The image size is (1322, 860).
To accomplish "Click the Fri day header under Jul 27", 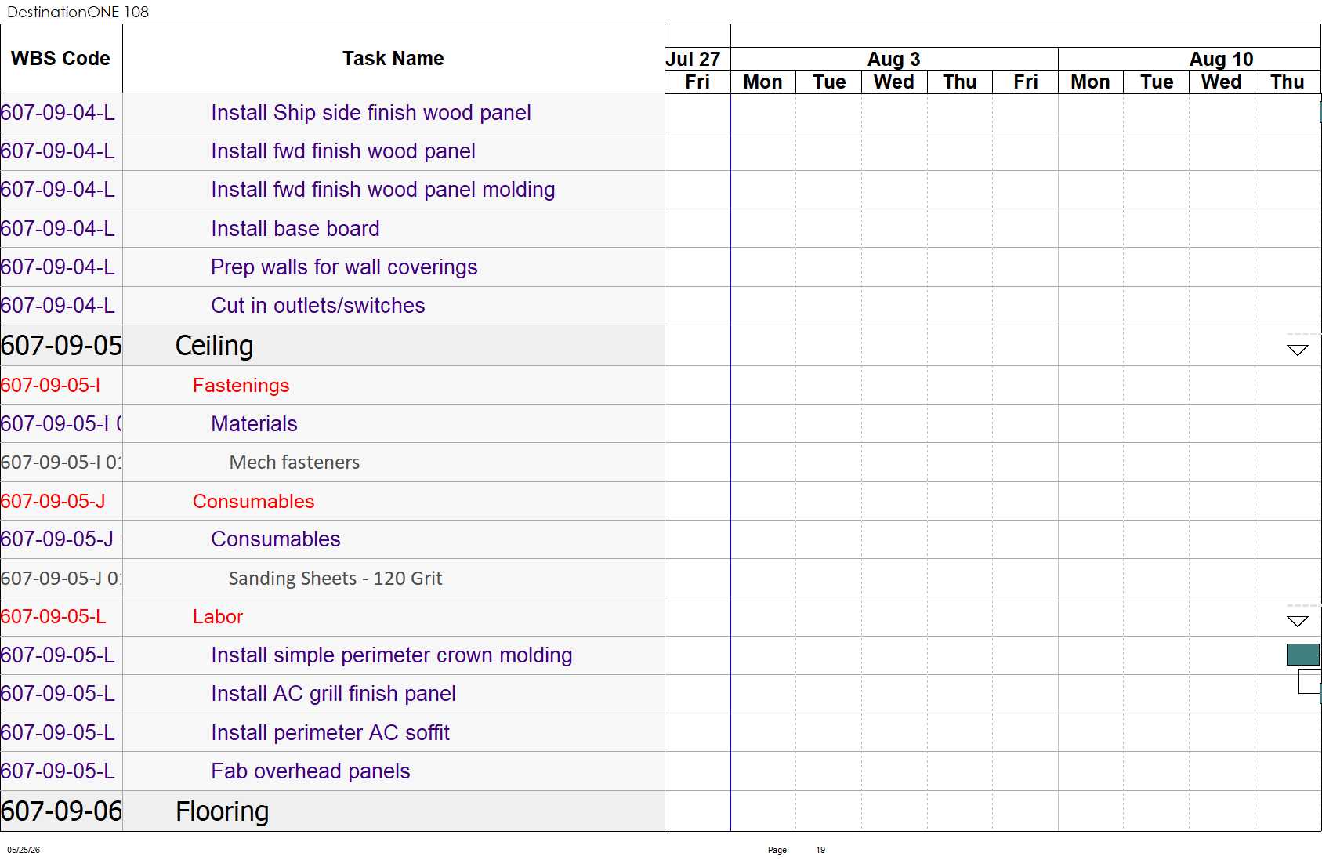I will pos(697,82).
